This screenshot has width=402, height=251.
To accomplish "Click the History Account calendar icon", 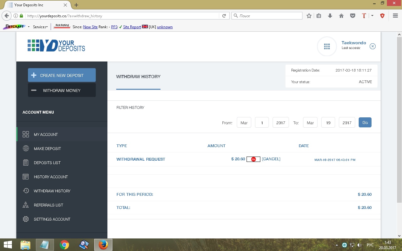I will (x=26, y=177).
